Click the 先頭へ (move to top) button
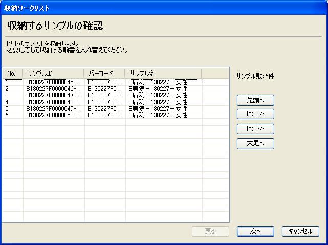328x245 pixels. 255,100
